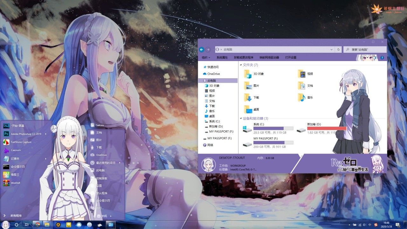
Task: Open the 3D 对象 folder in main pane
Action: (x=254, y=74)
